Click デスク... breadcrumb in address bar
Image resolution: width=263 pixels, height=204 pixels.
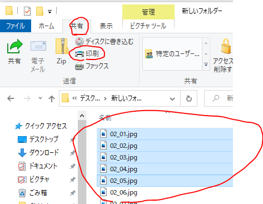point(90,98)
